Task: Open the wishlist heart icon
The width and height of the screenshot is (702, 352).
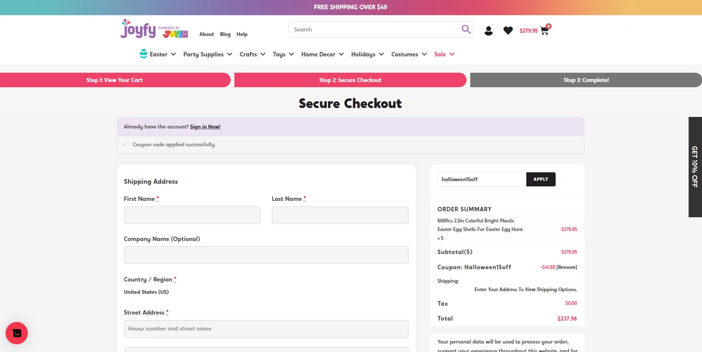Action: [508, 30]
